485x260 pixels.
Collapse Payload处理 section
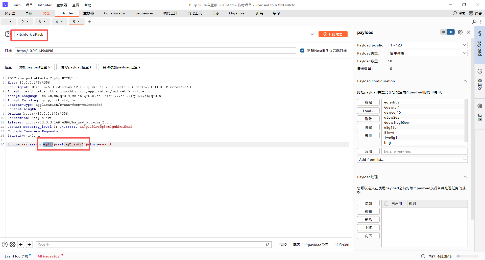click(x=465, y=177)
